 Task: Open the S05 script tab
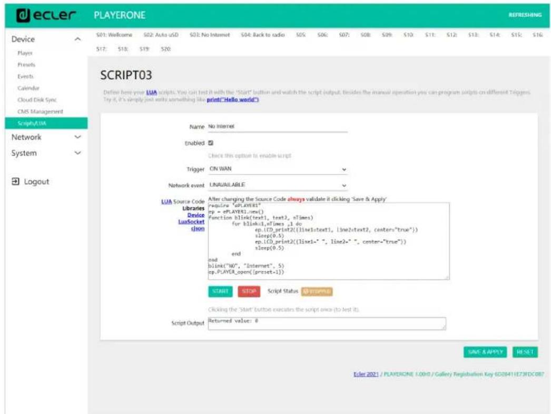301,35
